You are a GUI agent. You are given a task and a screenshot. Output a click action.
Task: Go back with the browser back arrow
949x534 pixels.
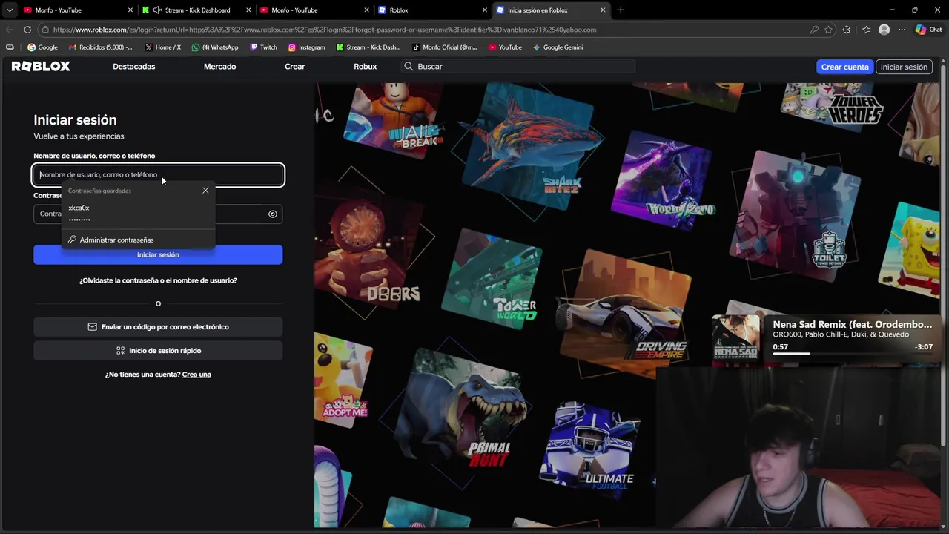coord(9,30)
